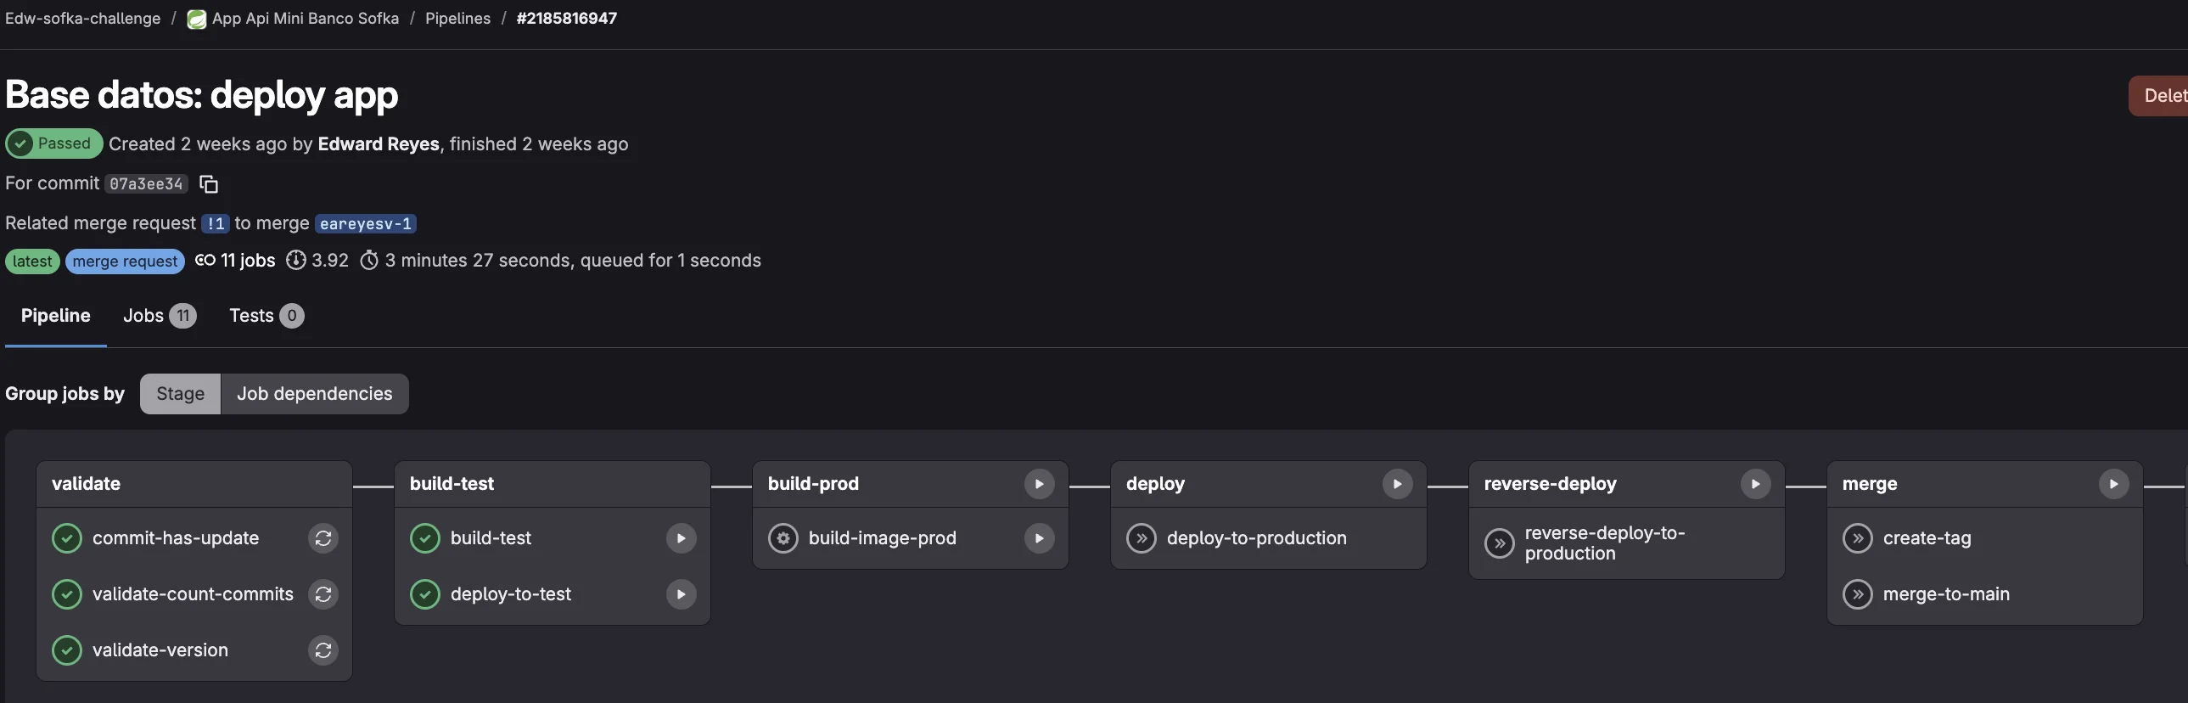Run the deploy-to-test job play button
2188x703 pixels.
681,594
